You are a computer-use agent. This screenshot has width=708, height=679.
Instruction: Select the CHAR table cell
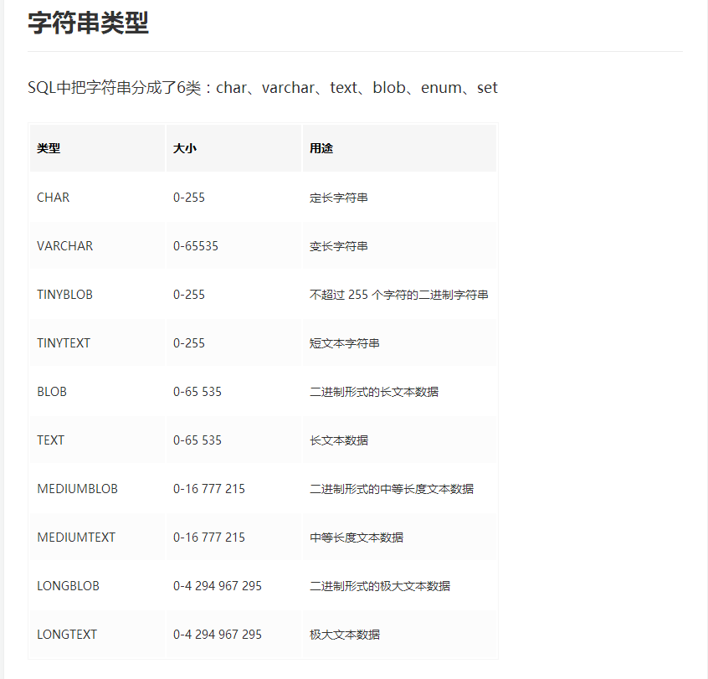coord(53,197)
